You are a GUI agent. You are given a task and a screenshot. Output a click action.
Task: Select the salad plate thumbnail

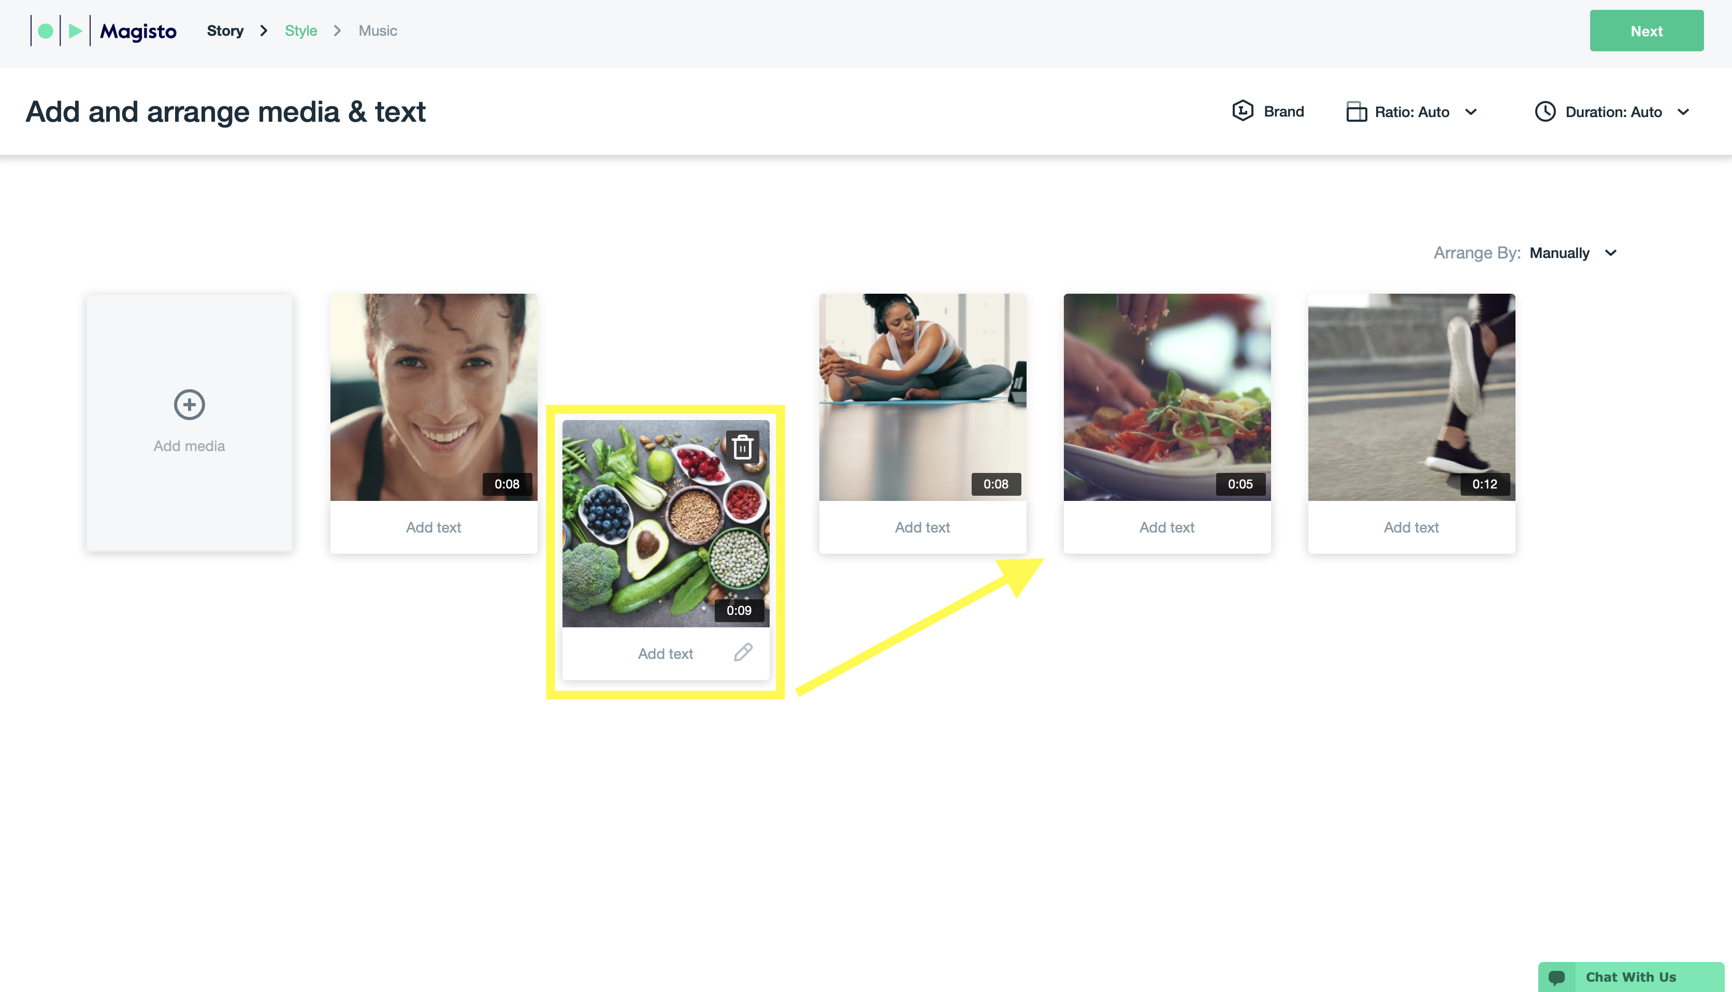tap(1167, 397)
